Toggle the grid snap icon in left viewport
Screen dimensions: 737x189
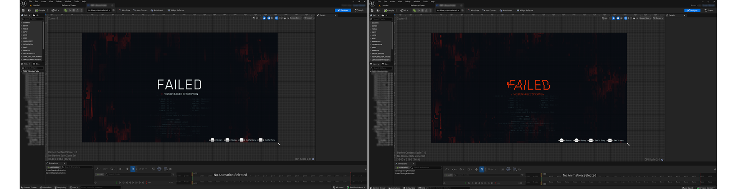point(276,18)
